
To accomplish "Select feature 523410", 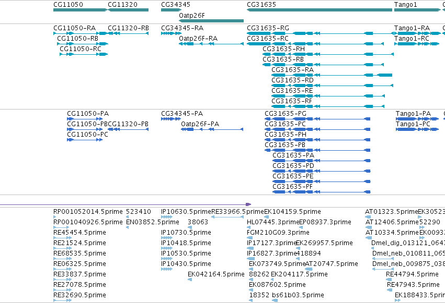I will pyautogui.click(x=128, y=217).
